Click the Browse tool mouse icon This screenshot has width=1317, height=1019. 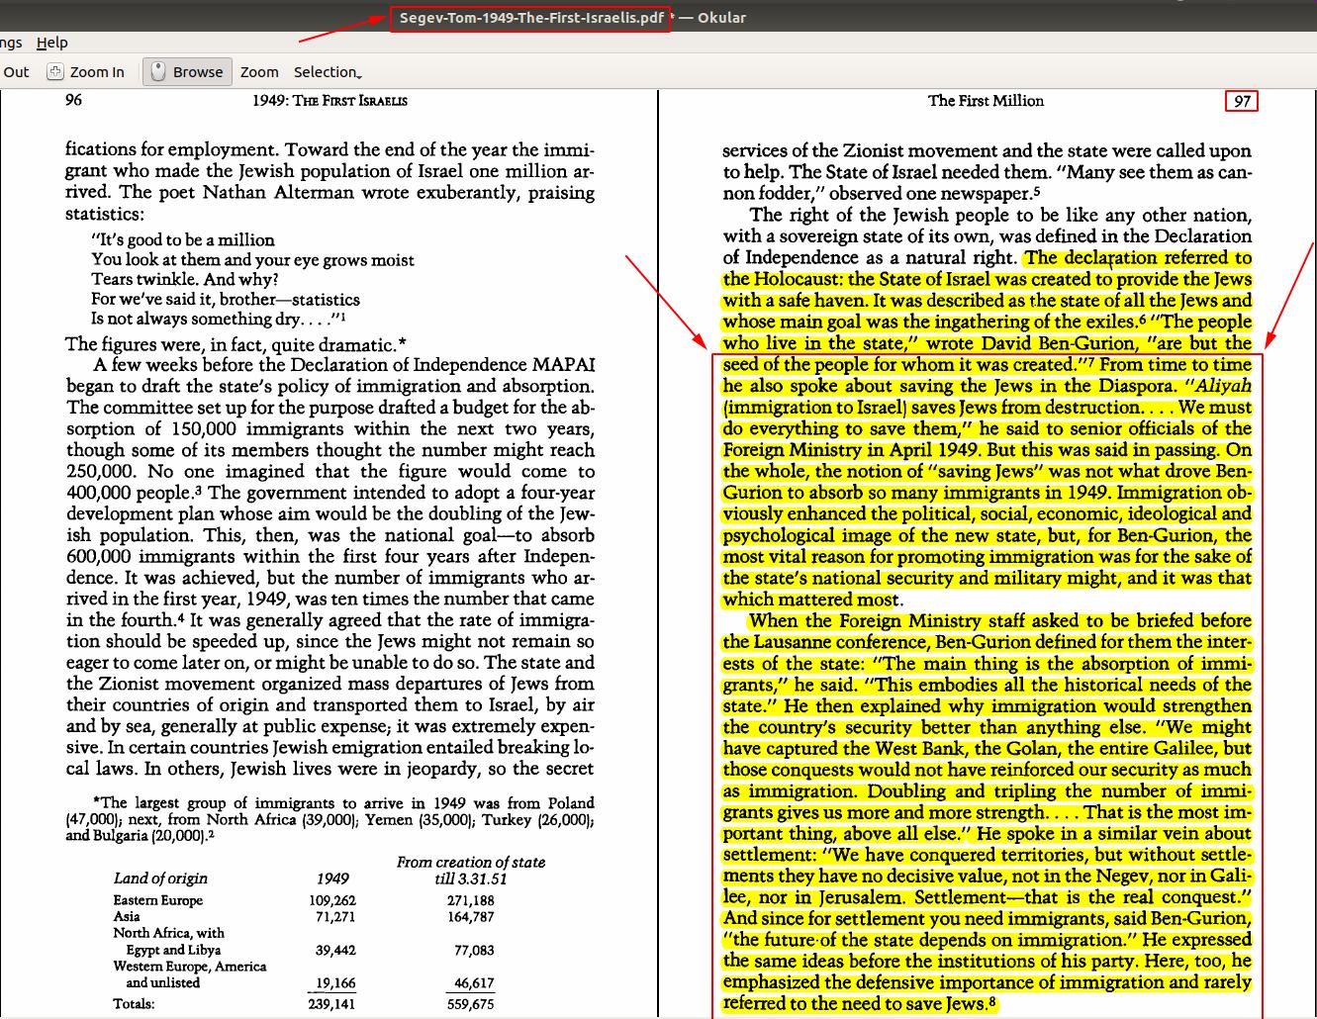(157, 72)
